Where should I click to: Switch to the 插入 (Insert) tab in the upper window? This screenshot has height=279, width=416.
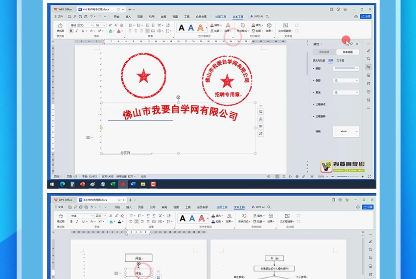(128, 17)
